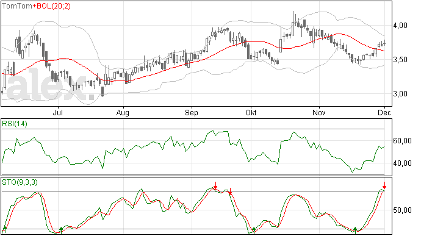The image size is (421, 236).
Task: Click the green buy arrow in early July
Action: tap(61, 230)
